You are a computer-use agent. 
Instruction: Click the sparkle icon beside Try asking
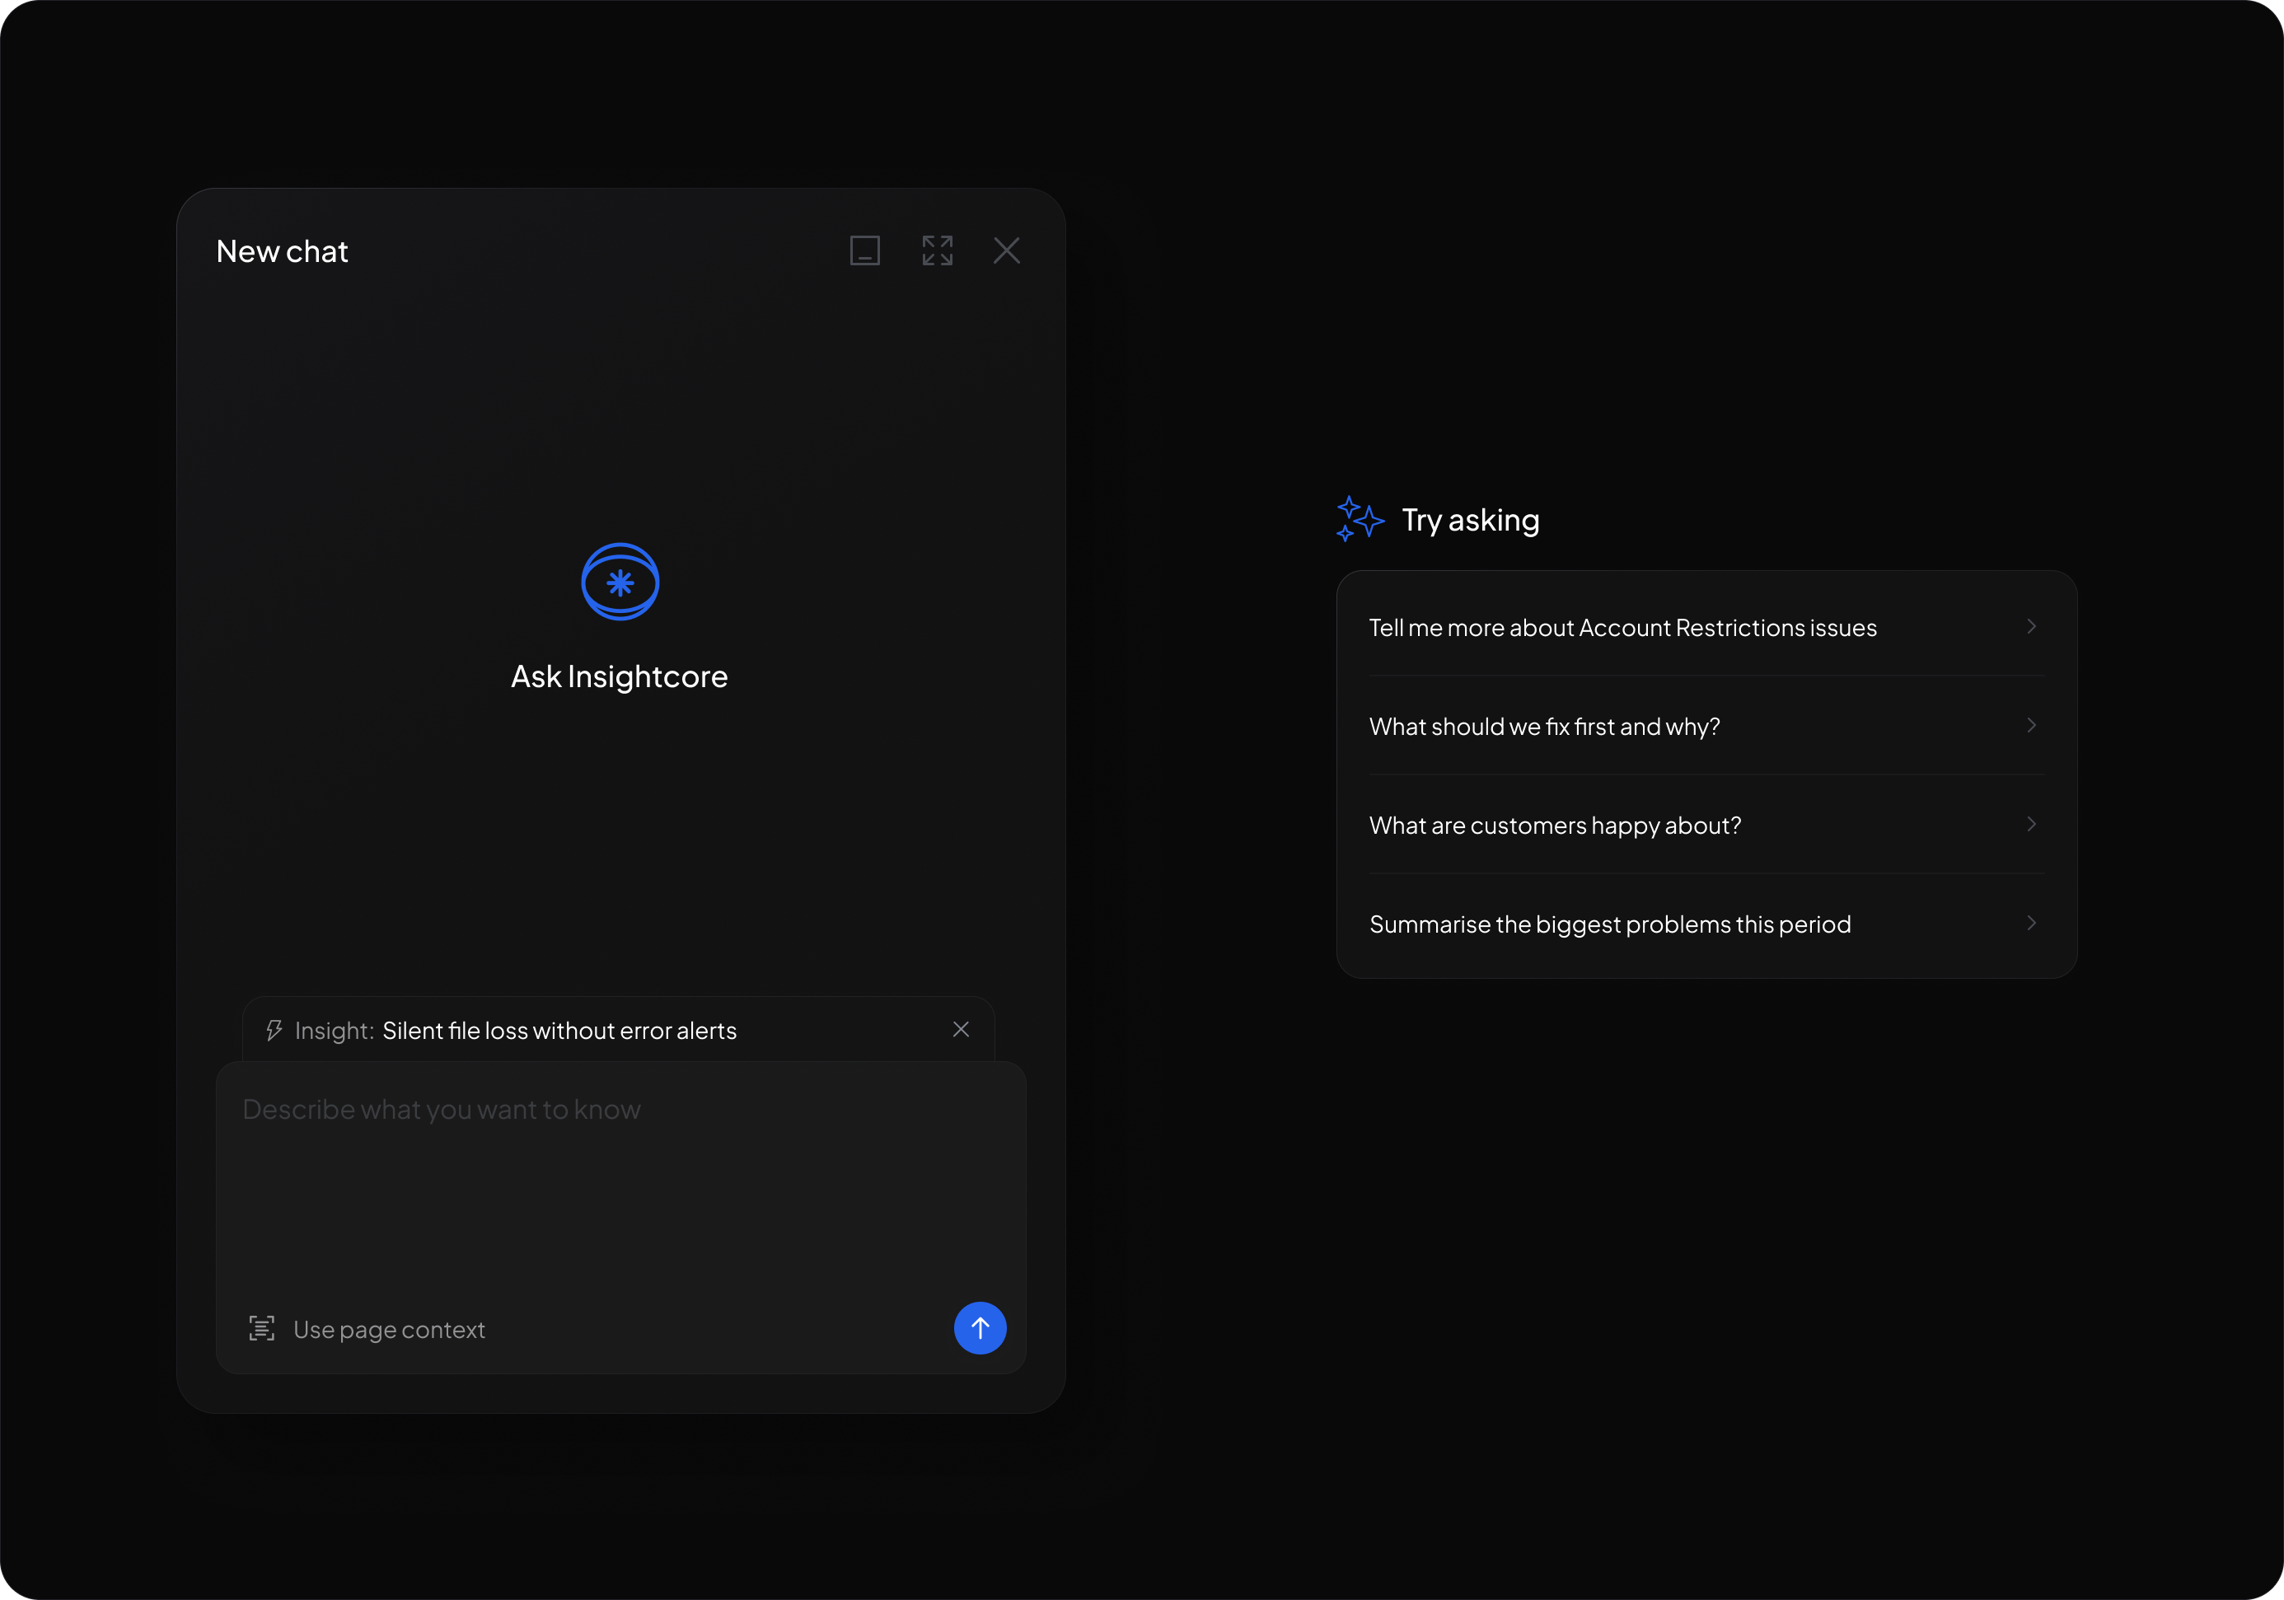(x=1360, y=519)
